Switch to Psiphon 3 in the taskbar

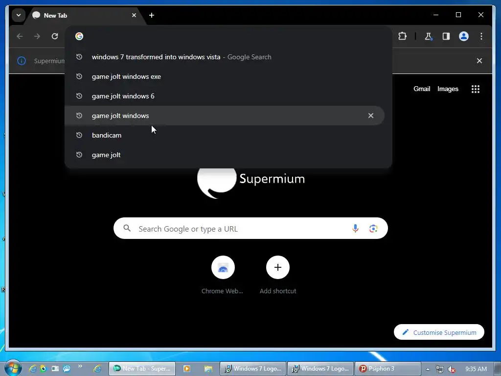(387, 369)
